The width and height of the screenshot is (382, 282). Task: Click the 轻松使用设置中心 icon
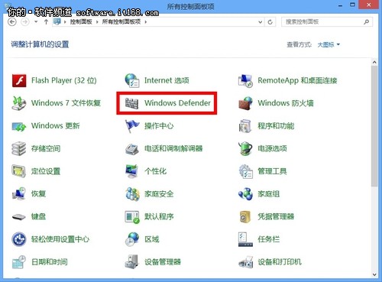(19, 239)
